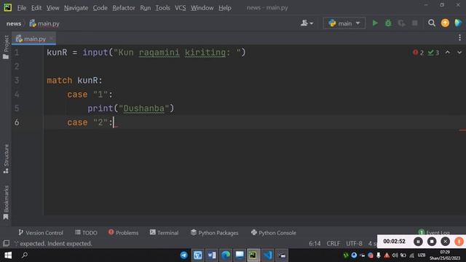The width and height of the screenshot is (466, 262).
Task: Open the Problems tool window
Action: (x=123, y=233)
